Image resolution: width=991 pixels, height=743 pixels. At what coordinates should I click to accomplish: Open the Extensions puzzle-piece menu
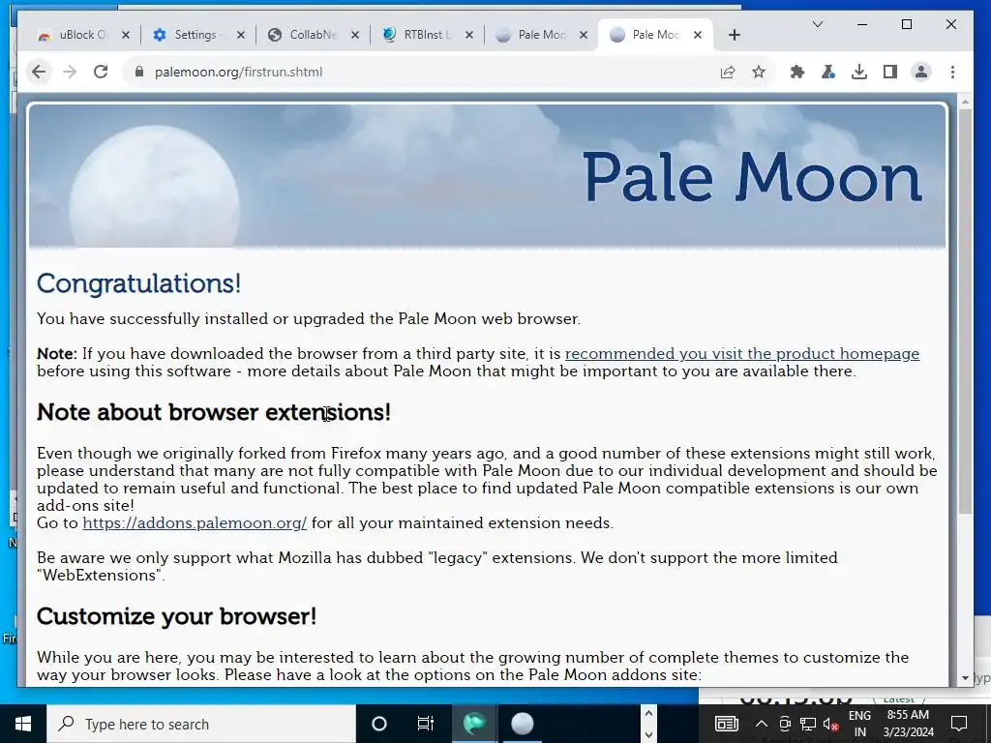point(797,72)
